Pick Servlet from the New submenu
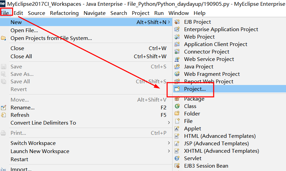286x171 pixels. 193,158
